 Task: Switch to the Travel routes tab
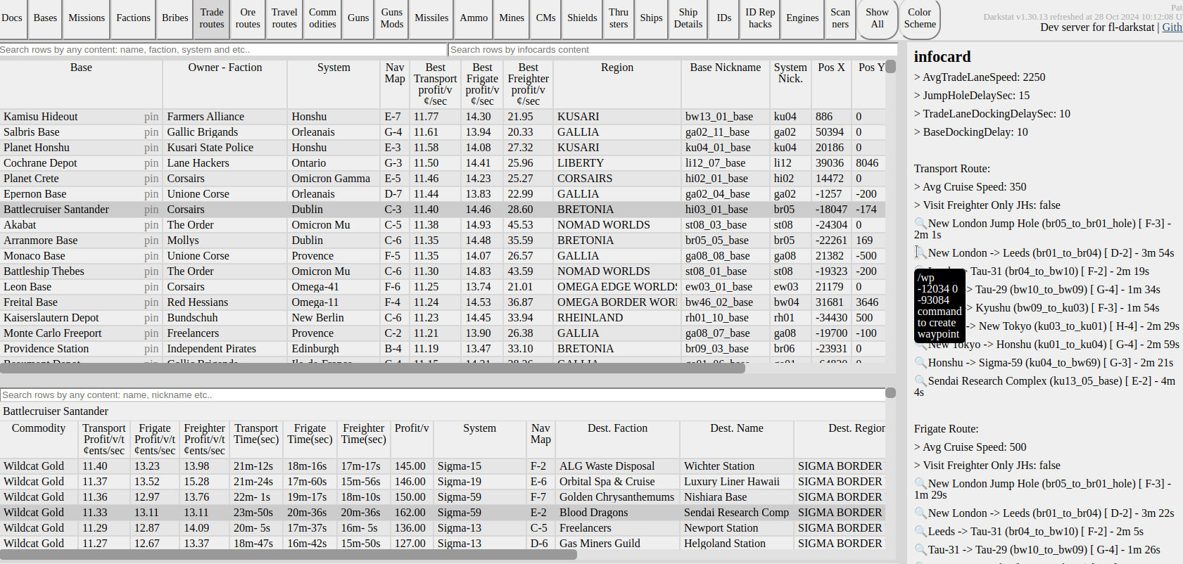pyautogui.click(x=284, y=18)
